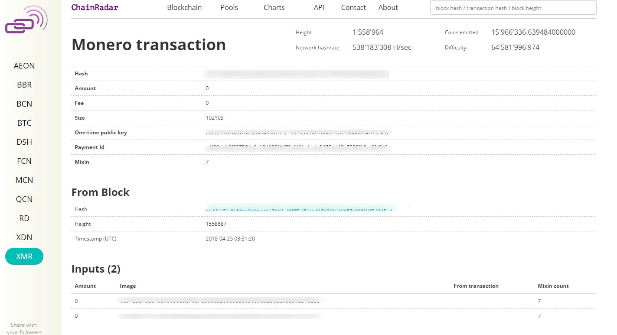The height and width of the screenshot is (335, 617).
Task: Click the Difficulty value 64'581'996'974
Action: click(x=515, y=47)
